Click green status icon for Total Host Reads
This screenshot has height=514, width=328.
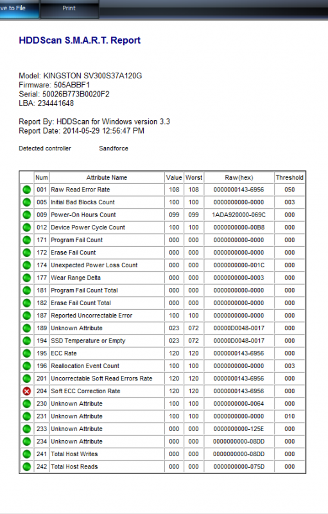tap(27, 466)
